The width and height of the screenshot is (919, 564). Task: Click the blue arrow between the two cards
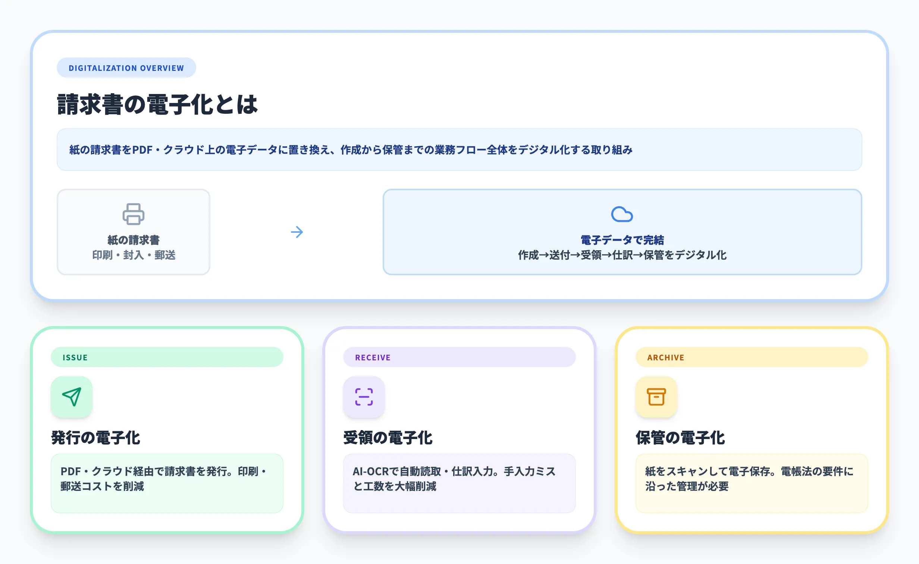coord(297,232)
